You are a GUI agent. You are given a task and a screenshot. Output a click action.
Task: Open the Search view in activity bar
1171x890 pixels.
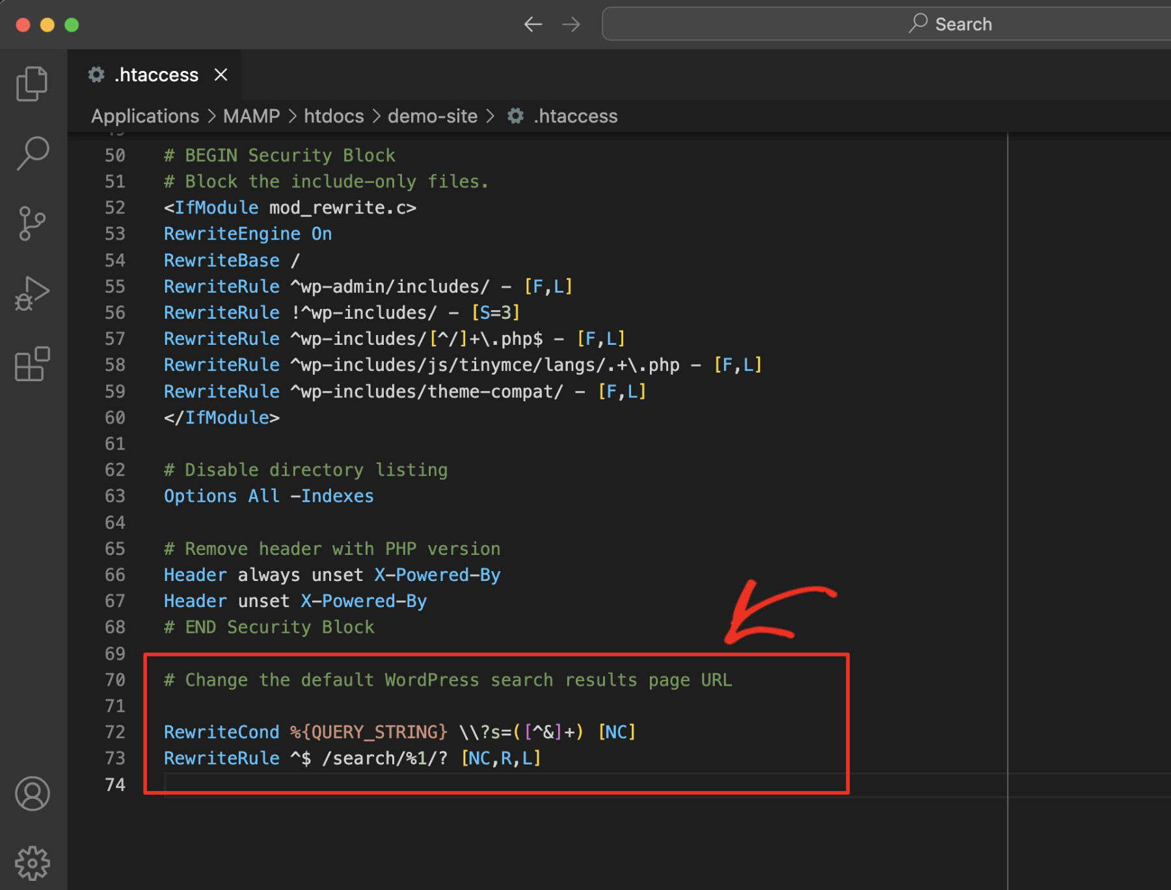(33, 154)
